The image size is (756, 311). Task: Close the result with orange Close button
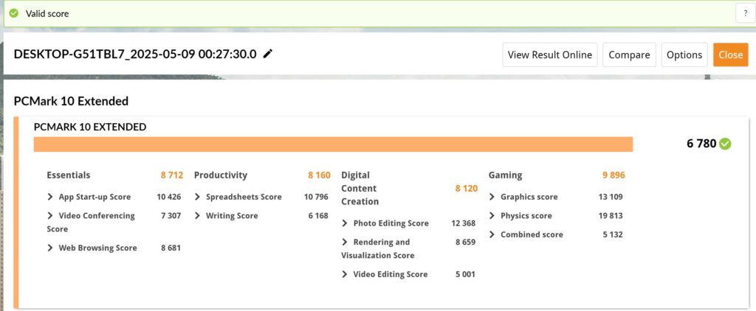click(730, 55)
